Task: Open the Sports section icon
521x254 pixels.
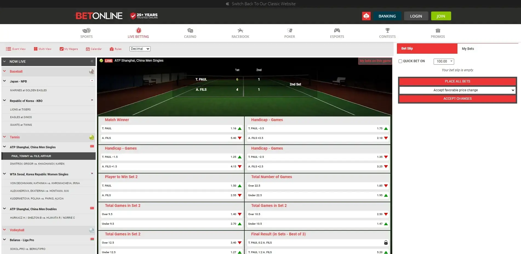Action: click(x=86, y=31)
